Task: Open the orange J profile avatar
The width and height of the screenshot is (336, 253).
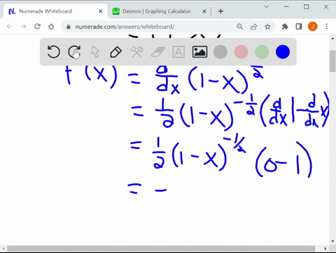Action: (313, 27)
